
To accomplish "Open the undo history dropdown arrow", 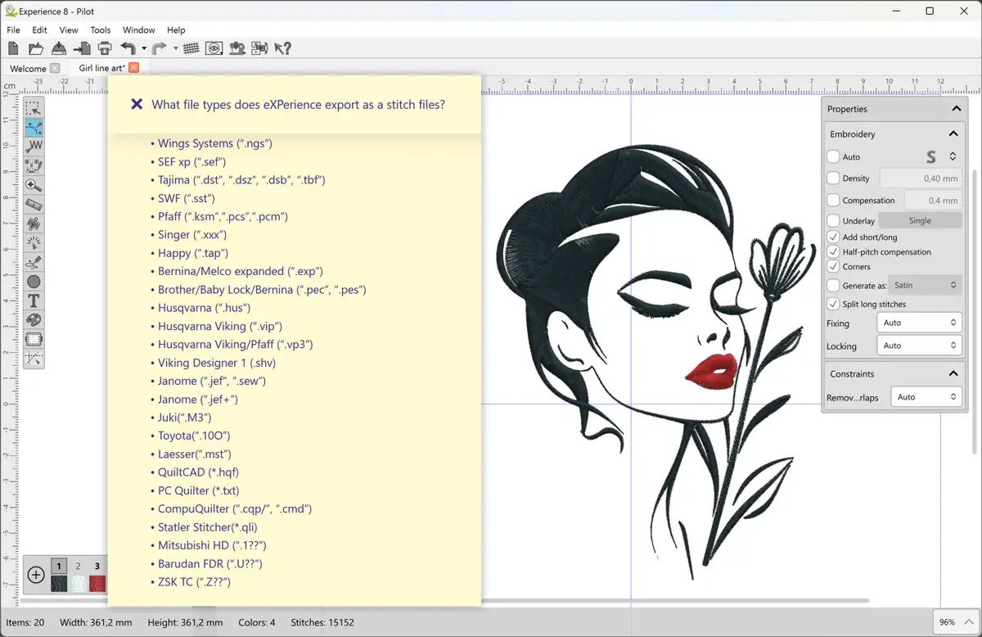I will tap(144, 49).
